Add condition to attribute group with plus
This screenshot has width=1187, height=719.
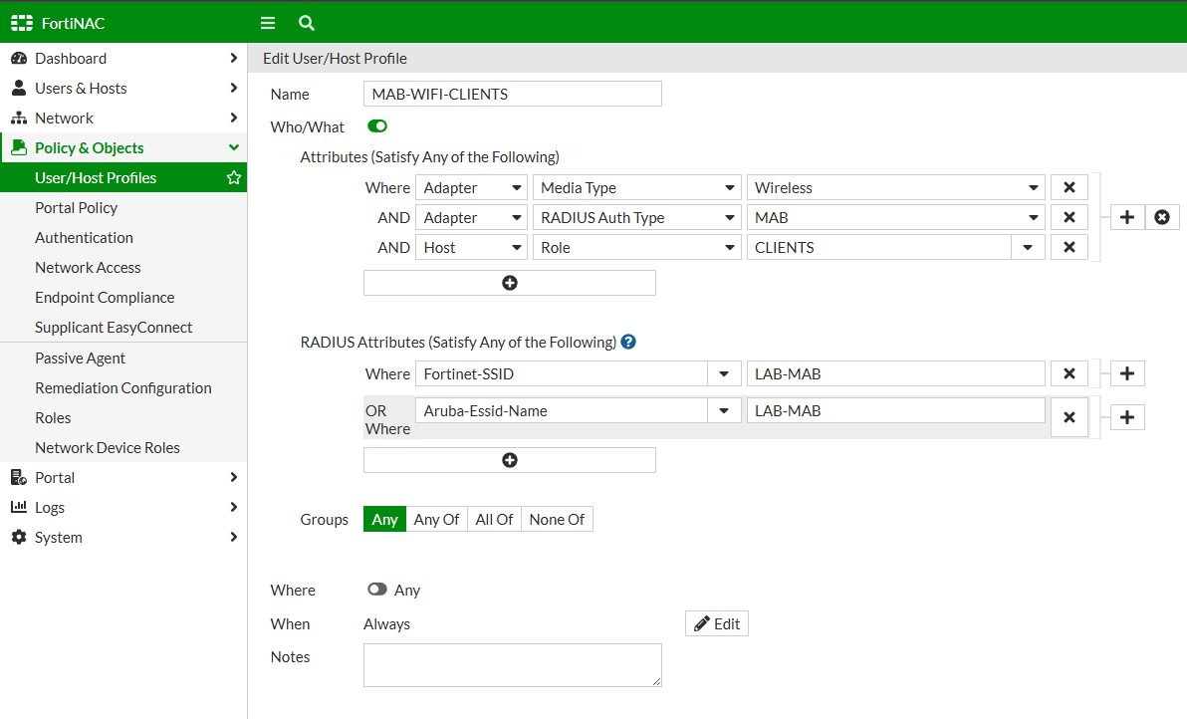point(1127,218)
